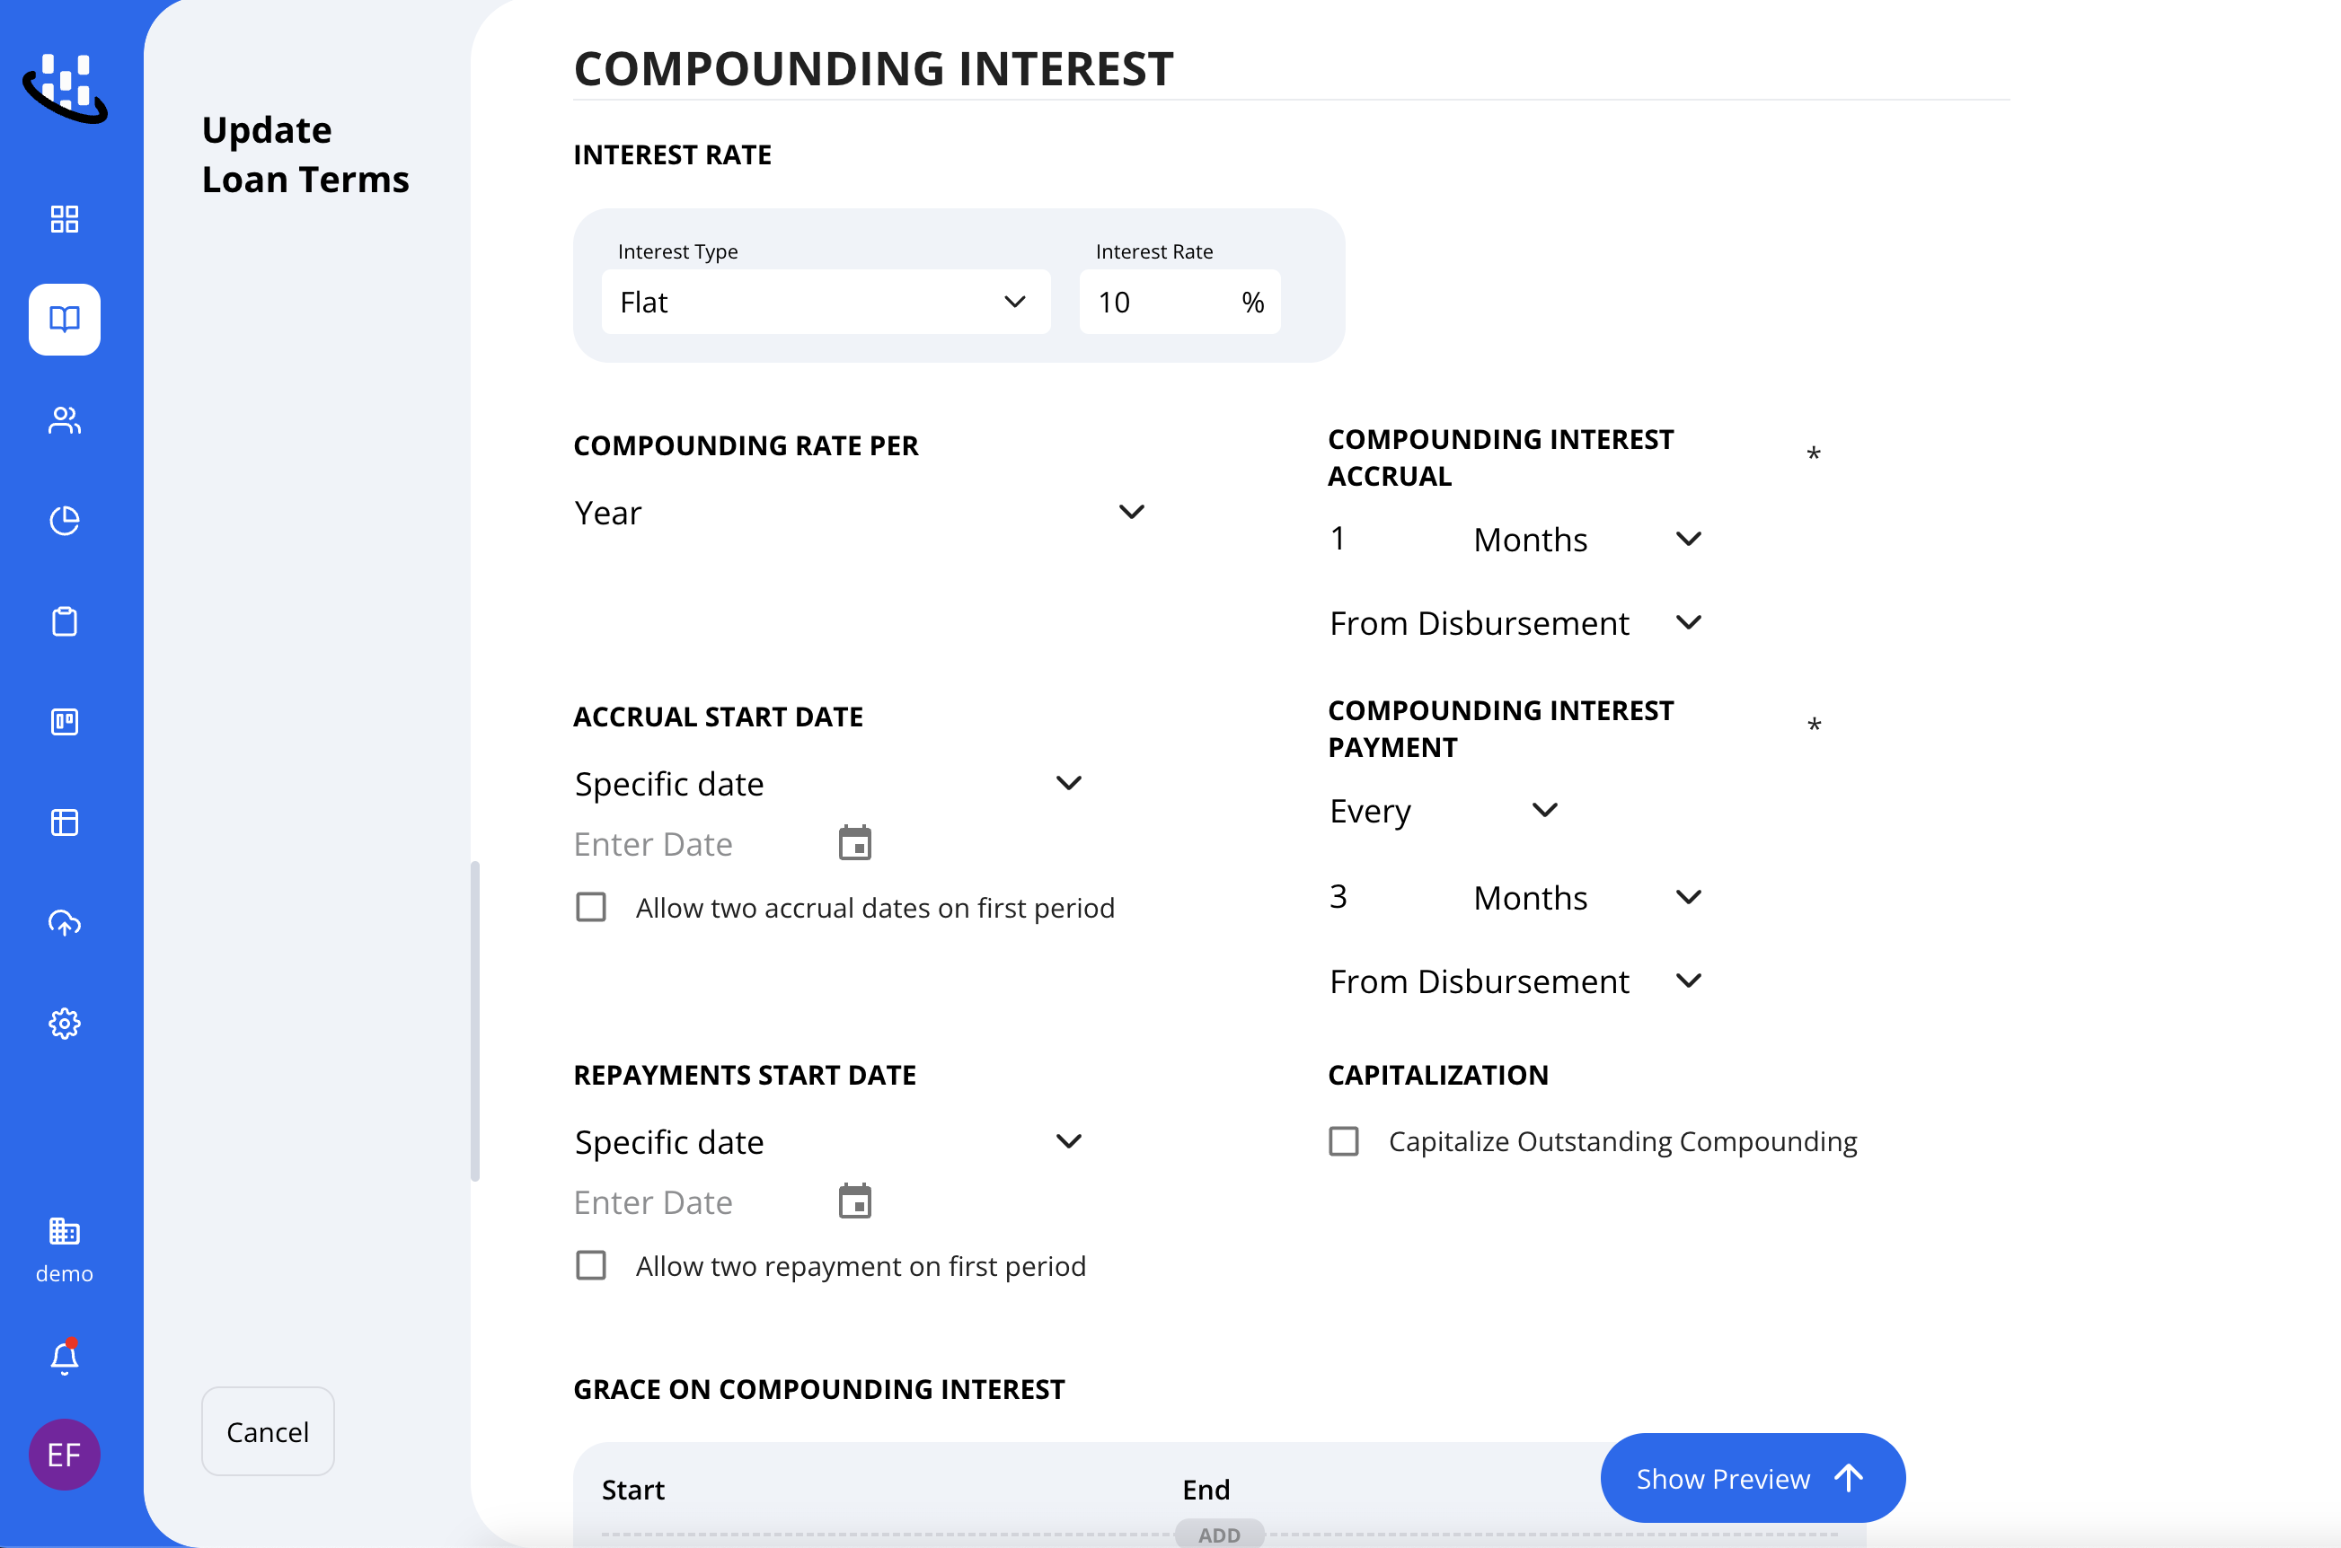2341x1548 pixels.
Task: Select the loans book icon in sidebar
Action: pyautogui.click(x=63, y=320)
